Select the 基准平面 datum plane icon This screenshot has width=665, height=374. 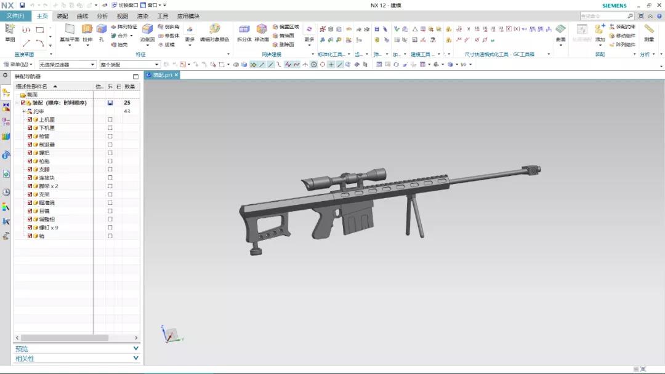tap(70, 30)
